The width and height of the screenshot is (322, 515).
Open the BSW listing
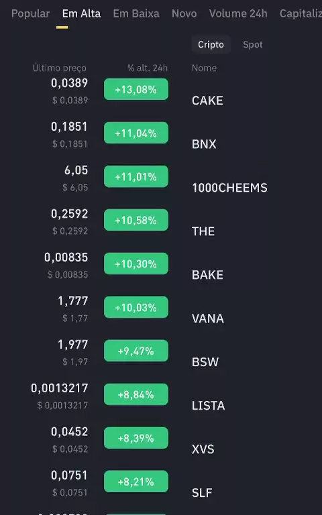coord(205,362)
